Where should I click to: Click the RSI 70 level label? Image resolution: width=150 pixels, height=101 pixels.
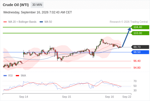point(135,81)
